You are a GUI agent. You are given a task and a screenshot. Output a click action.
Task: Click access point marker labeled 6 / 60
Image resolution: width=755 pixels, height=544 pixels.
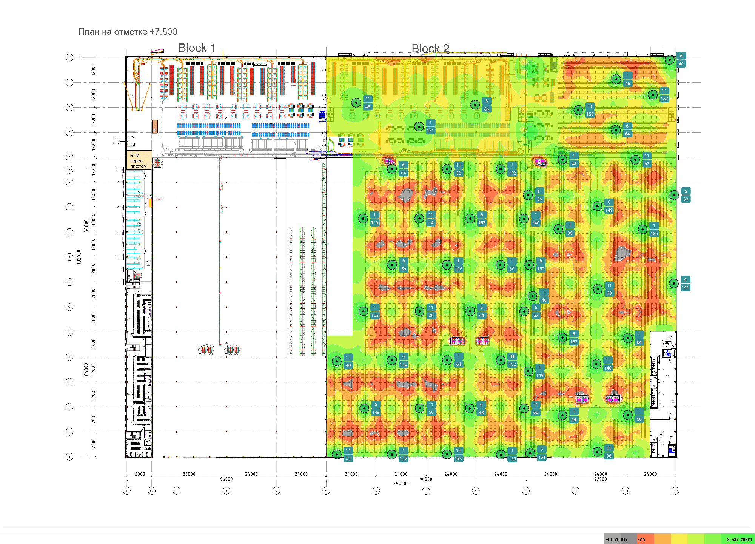coord(674,195)
